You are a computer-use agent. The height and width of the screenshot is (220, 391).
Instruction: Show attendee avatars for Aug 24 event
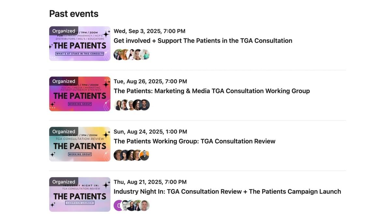(131, 155)
